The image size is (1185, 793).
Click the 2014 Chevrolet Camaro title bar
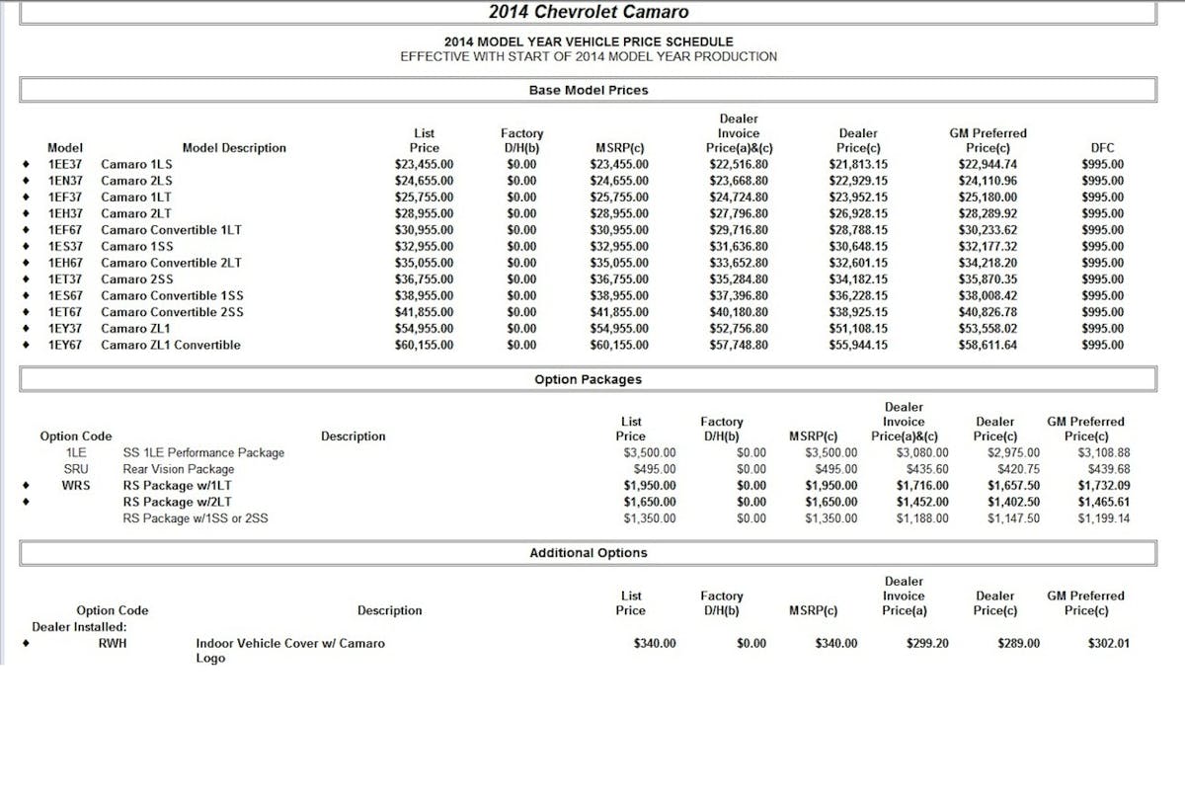[589, 12]
